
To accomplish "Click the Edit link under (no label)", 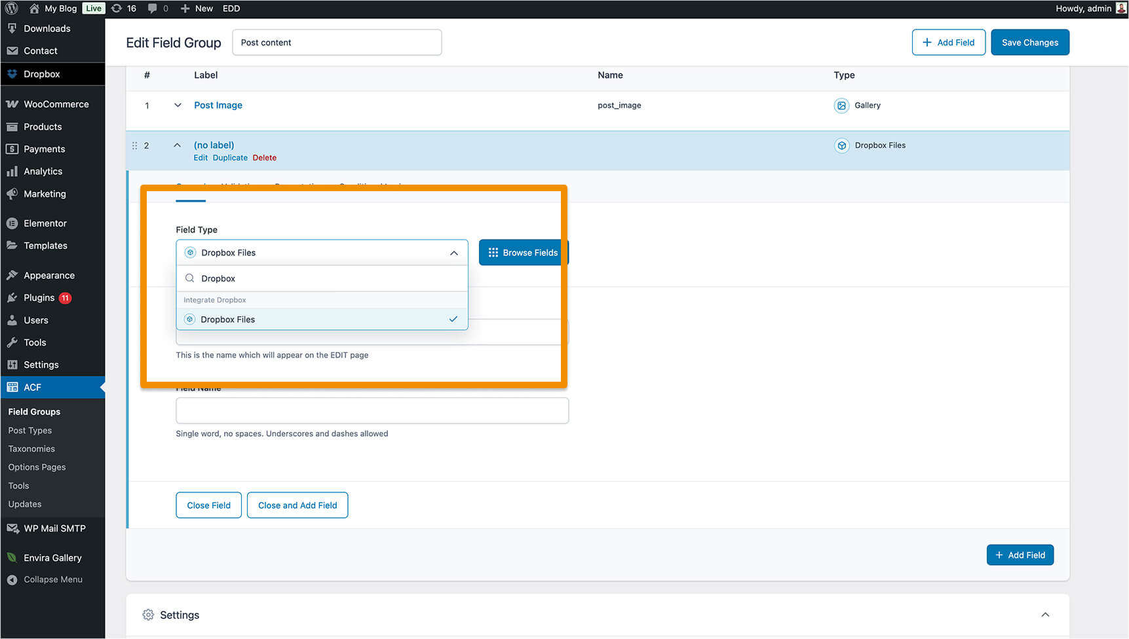I will coord(201,158).
